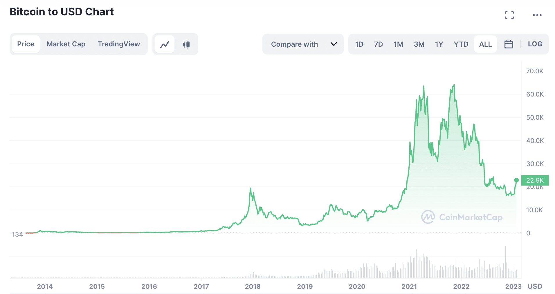Click the CoinMarketCap watermark logo

coord(462,217)
